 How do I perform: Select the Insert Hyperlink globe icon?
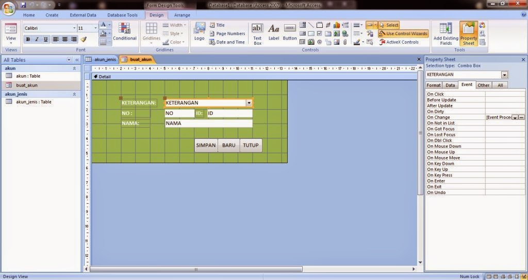[345, 33]
